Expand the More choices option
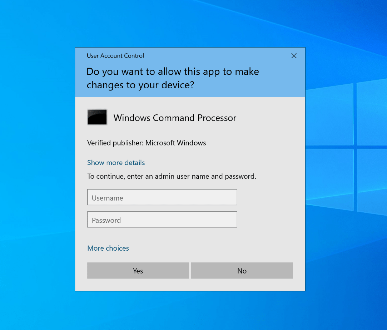 (x=108, y=248)
